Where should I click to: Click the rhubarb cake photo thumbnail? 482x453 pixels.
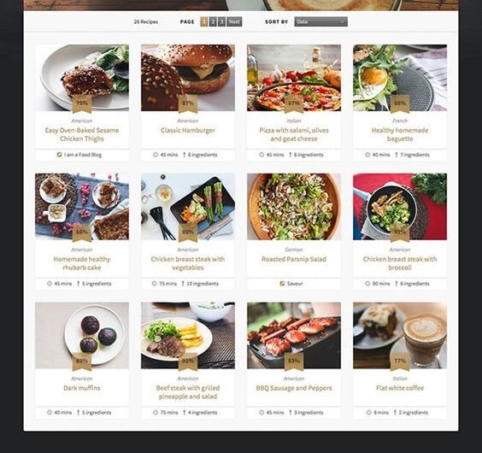[82, 206]
